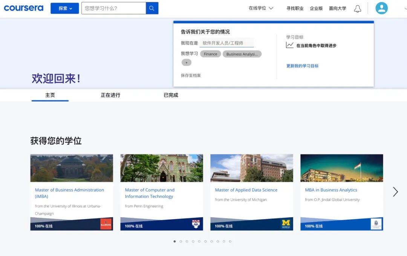Select the first carousel page dot
Viewport: 407px width, 256px height.
click(174, 241)
